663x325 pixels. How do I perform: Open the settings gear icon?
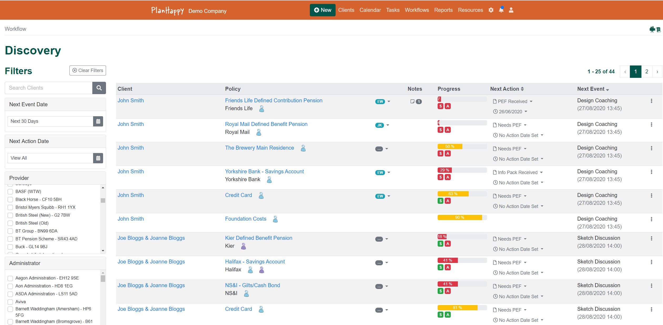click(491, 10)
